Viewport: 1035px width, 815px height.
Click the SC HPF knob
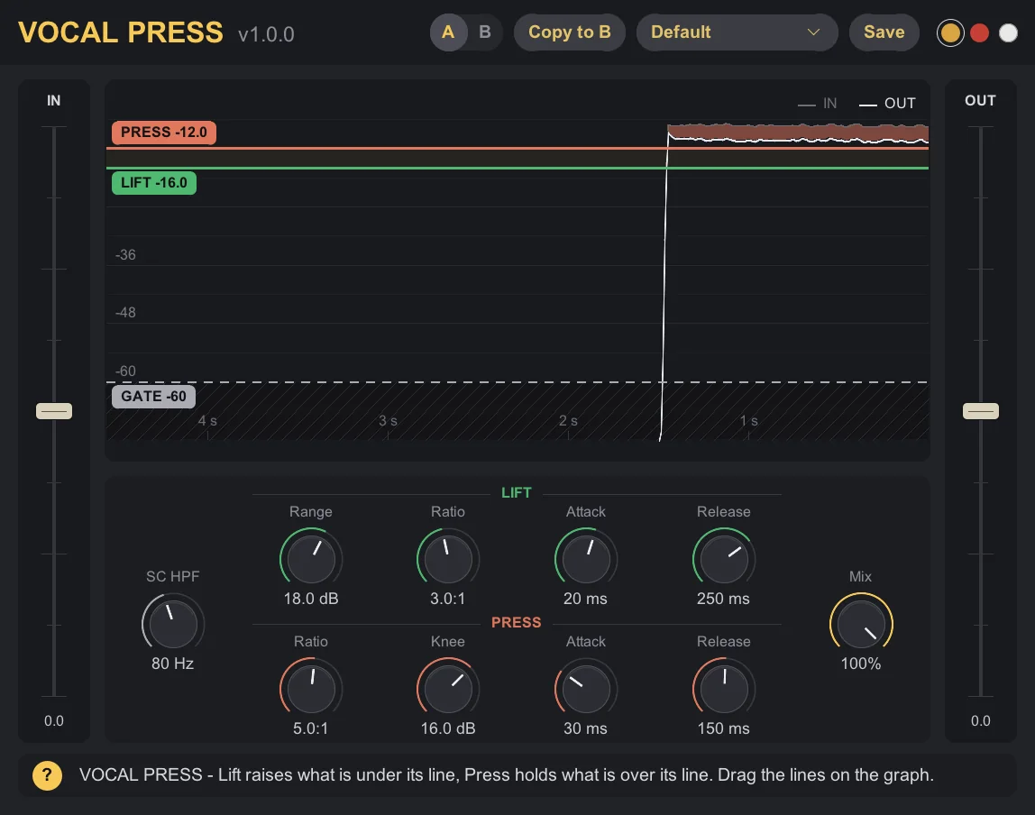[173, 624]
